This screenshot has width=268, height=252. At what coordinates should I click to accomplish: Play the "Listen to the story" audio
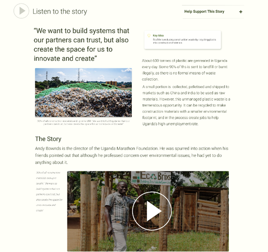[21, 11]
